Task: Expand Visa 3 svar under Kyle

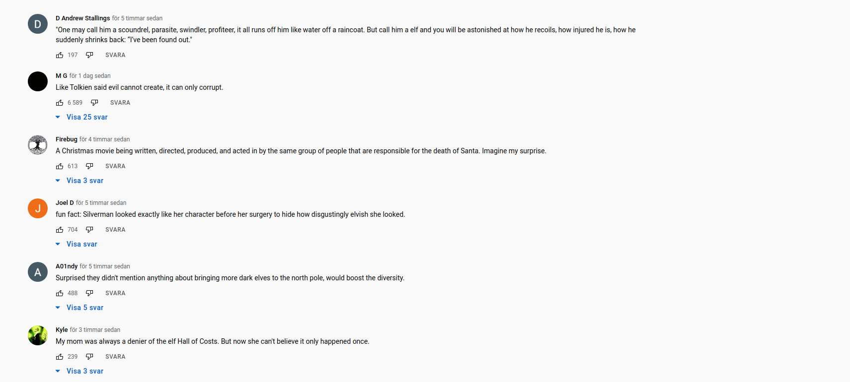Action: point(79,371)
